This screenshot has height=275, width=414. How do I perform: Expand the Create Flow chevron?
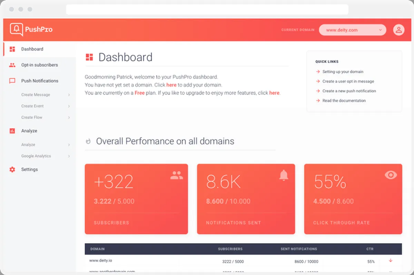click(x=69, y=118)
